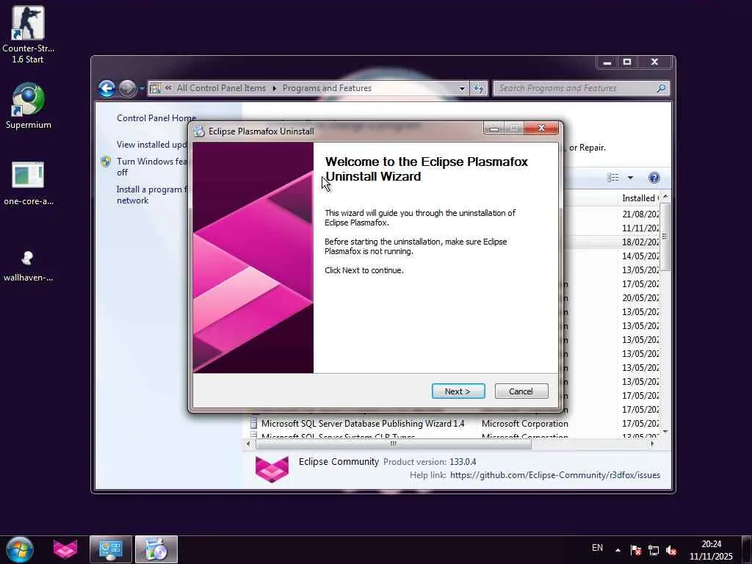The height and width of the screenshot is (564, 752).
Task: Click the horizontal scroll left arrow
Action: coord(248,444)
